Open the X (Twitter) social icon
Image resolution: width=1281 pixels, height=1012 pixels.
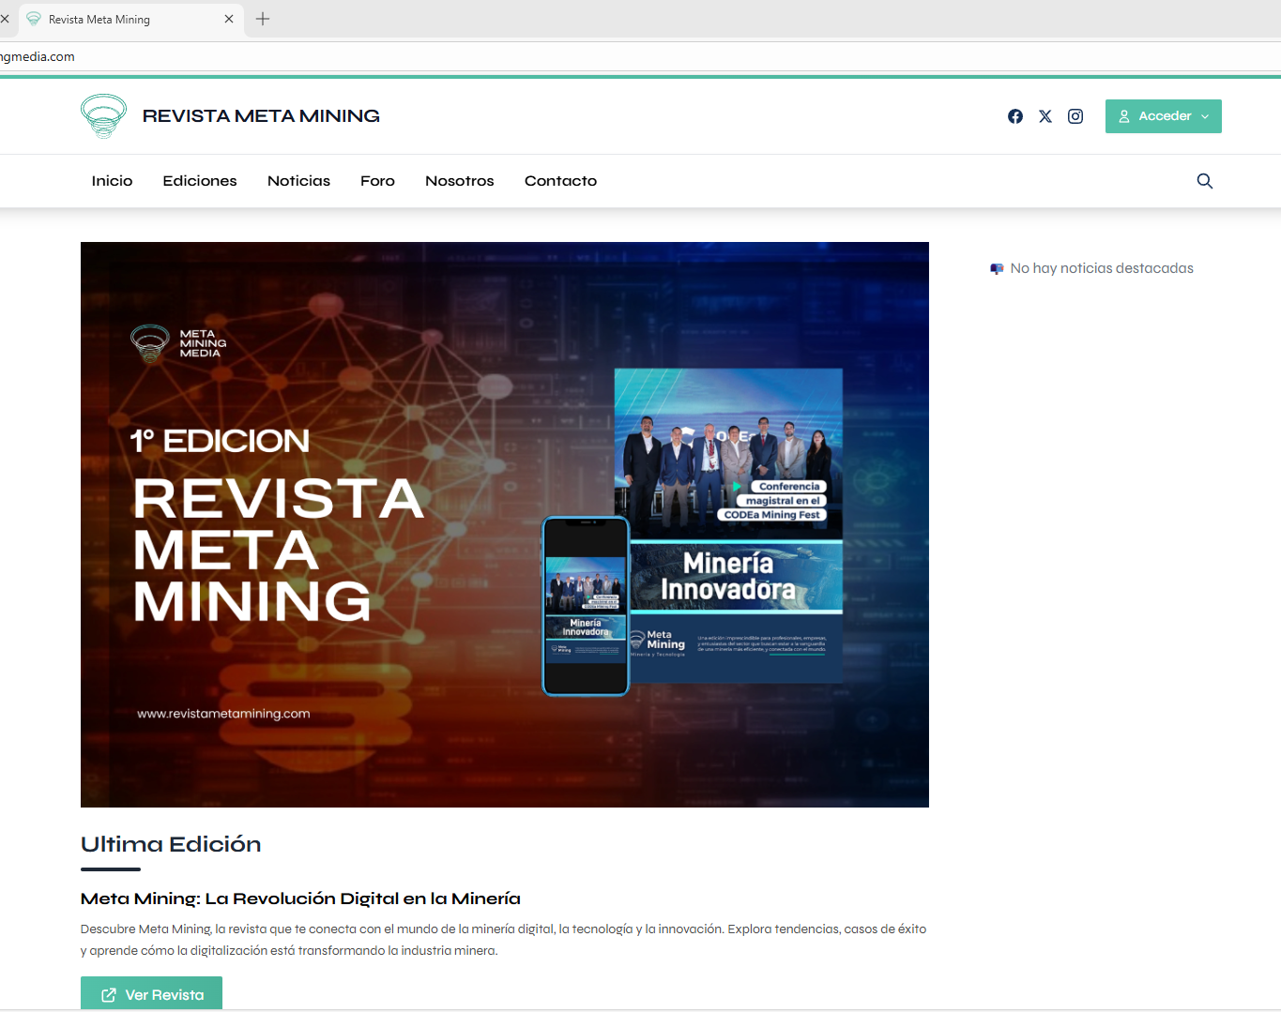coord(1045,116)
